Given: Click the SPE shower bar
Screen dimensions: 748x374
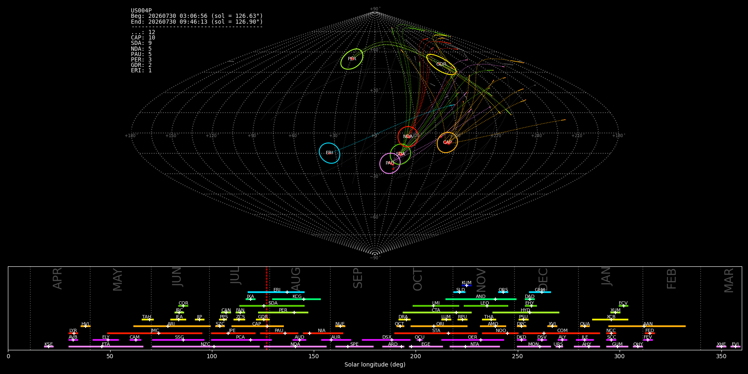Looking at the screenshot, I should click(x=354, y=347).
